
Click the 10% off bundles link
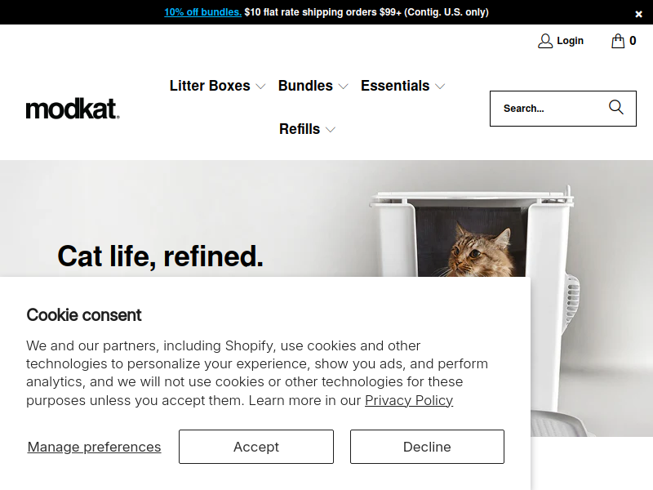(x=202, y=12)
